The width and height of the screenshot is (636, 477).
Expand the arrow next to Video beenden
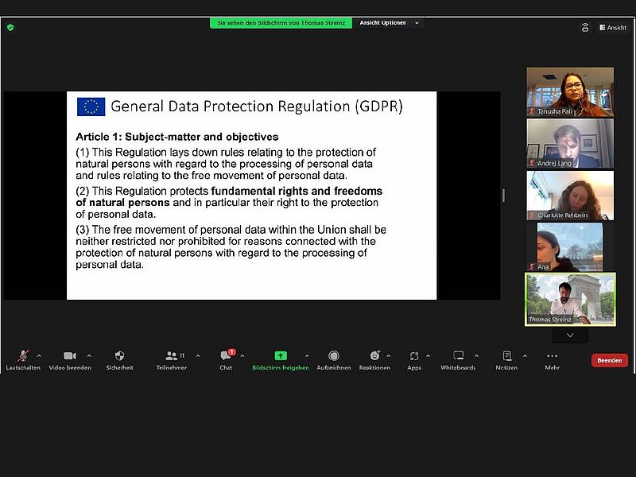pyautogui.click(x=89, y=355)
